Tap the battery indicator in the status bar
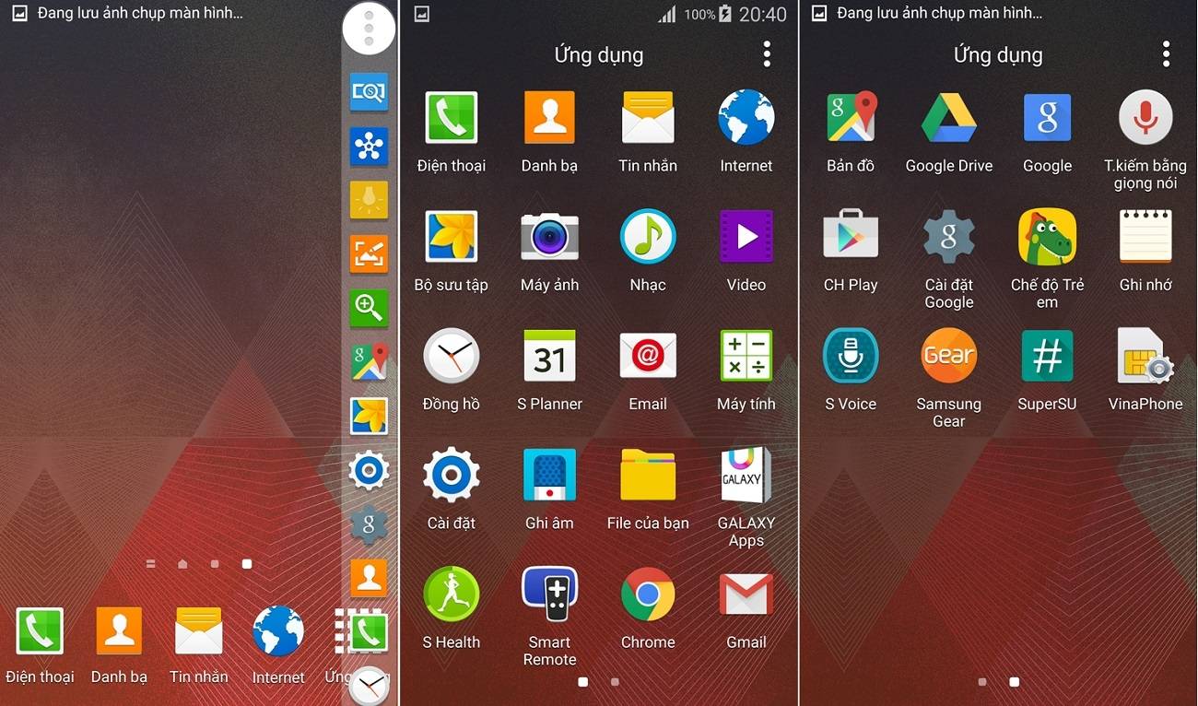Screen dimensions: 1198x706 725,15
